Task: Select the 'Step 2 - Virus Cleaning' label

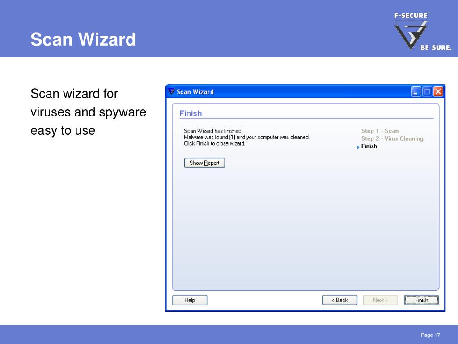Action: 392,138
